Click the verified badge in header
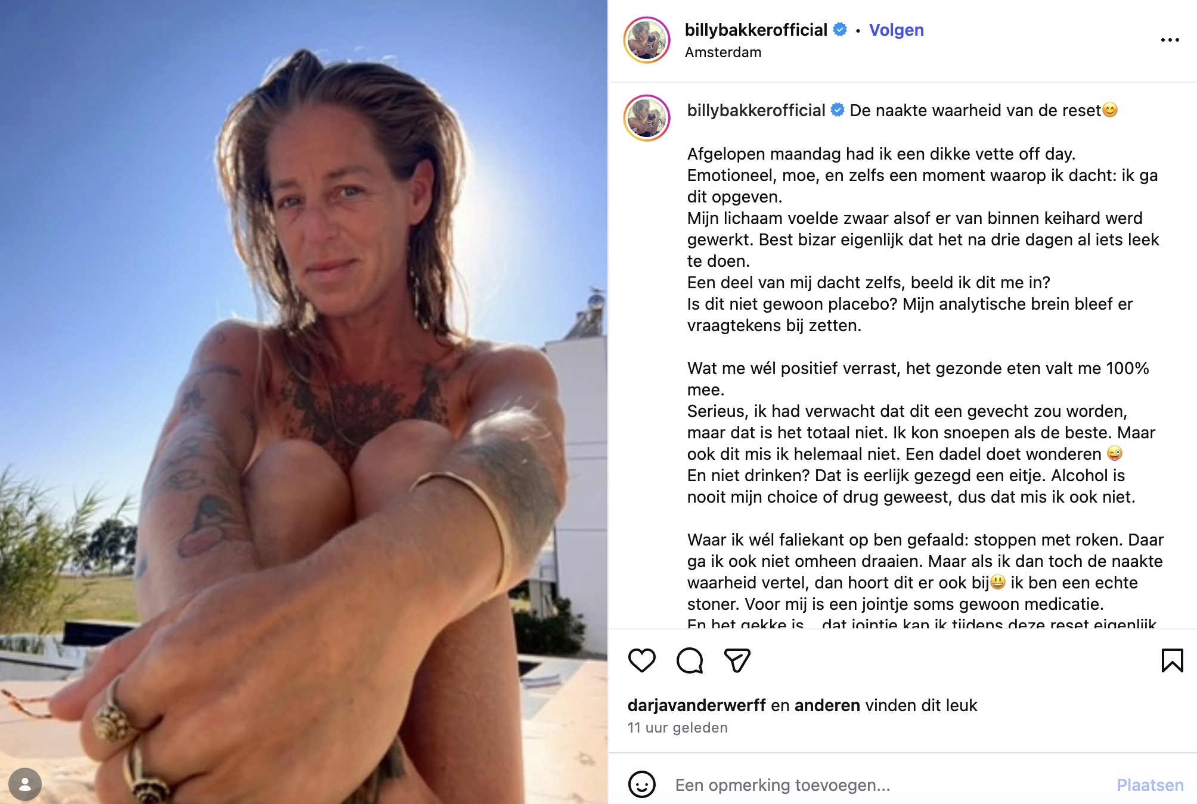Screen dimensions: 1197x804 [840, 30]
